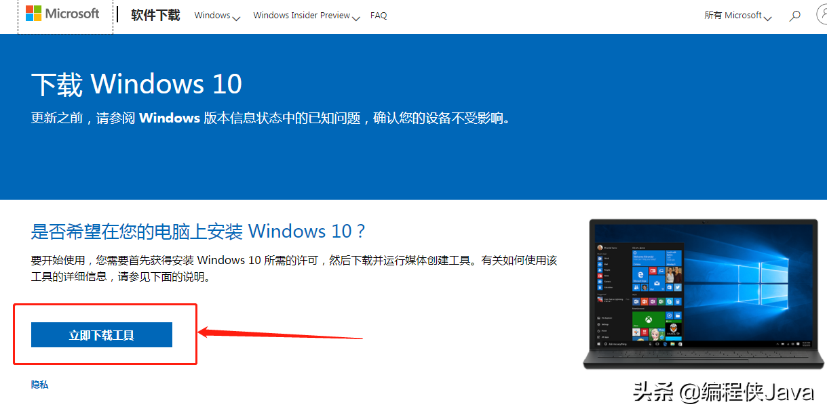827x415 pixels.
Task: Click the chevron next to Windows menu
Action: click(236, 18)
